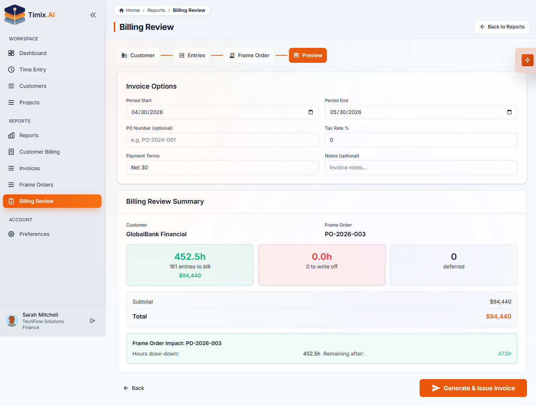This screenshot has height=406, width=536.
Task: Click the Billing Review clipboard icon
Action: pos(11,201)
